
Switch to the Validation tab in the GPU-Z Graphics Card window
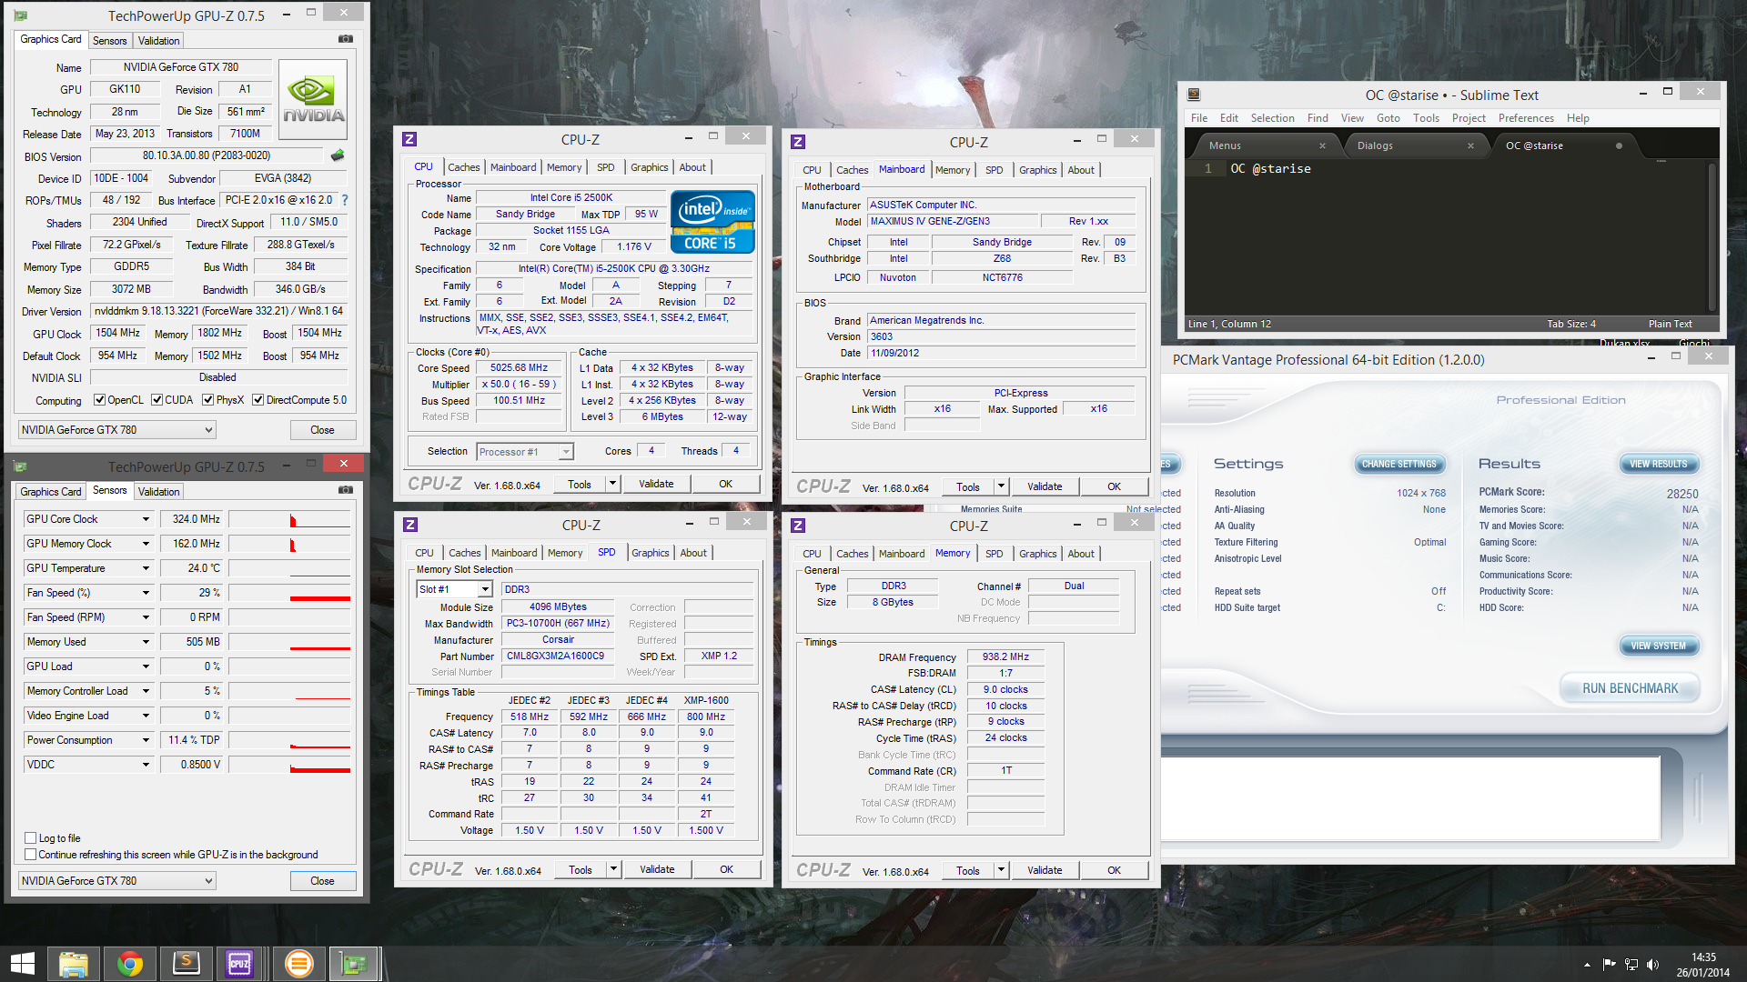158,41
